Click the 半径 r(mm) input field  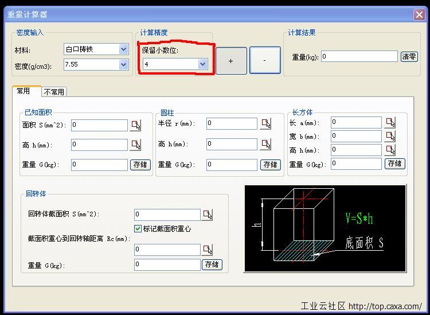[232, 123]
